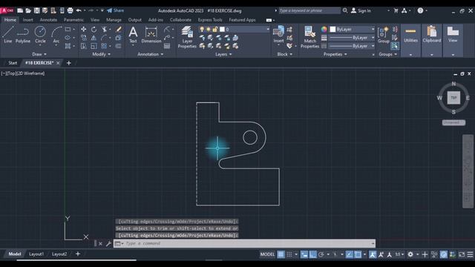
Task: Insert a Table from Annotation panel
Action: [x=167, y=46]
